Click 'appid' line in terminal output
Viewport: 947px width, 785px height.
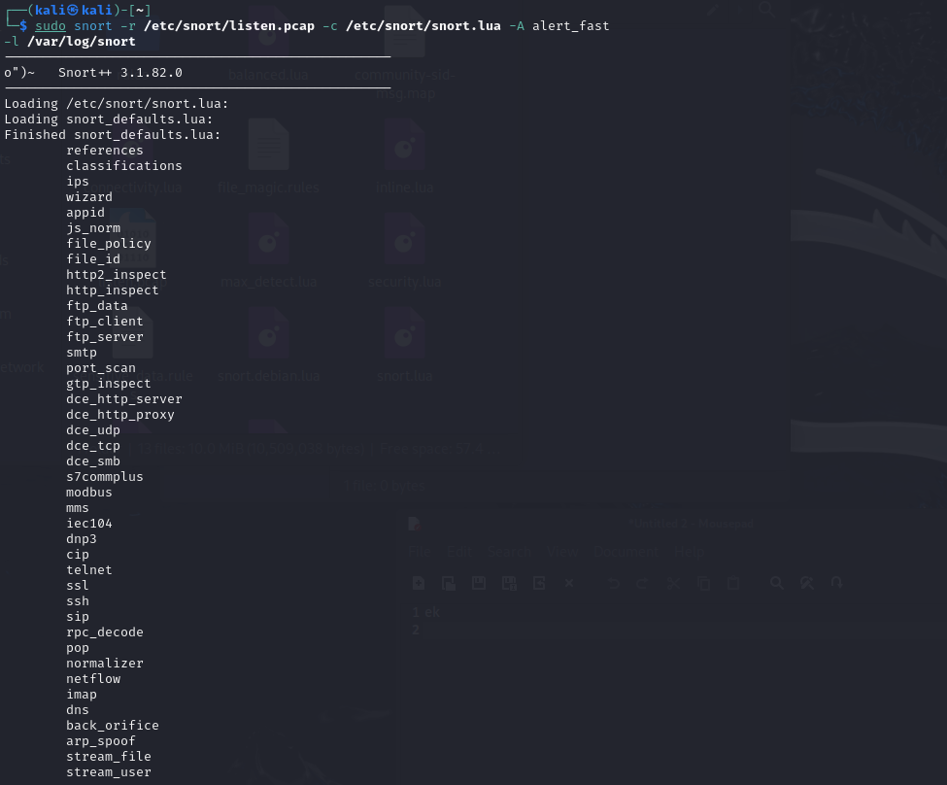[x=85, y=212]
